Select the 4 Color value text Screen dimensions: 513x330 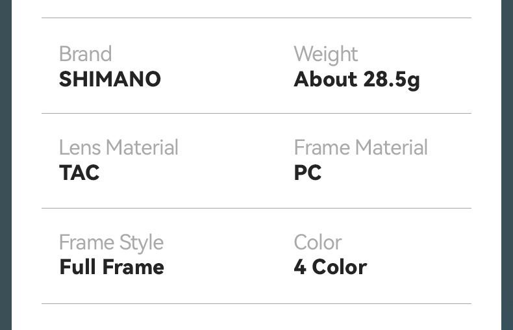[x=330, y=267]
